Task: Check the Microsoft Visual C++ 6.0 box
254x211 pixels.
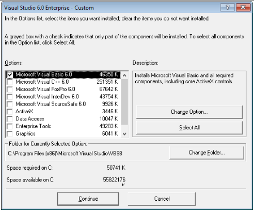Action: click(x=10, y=82)
